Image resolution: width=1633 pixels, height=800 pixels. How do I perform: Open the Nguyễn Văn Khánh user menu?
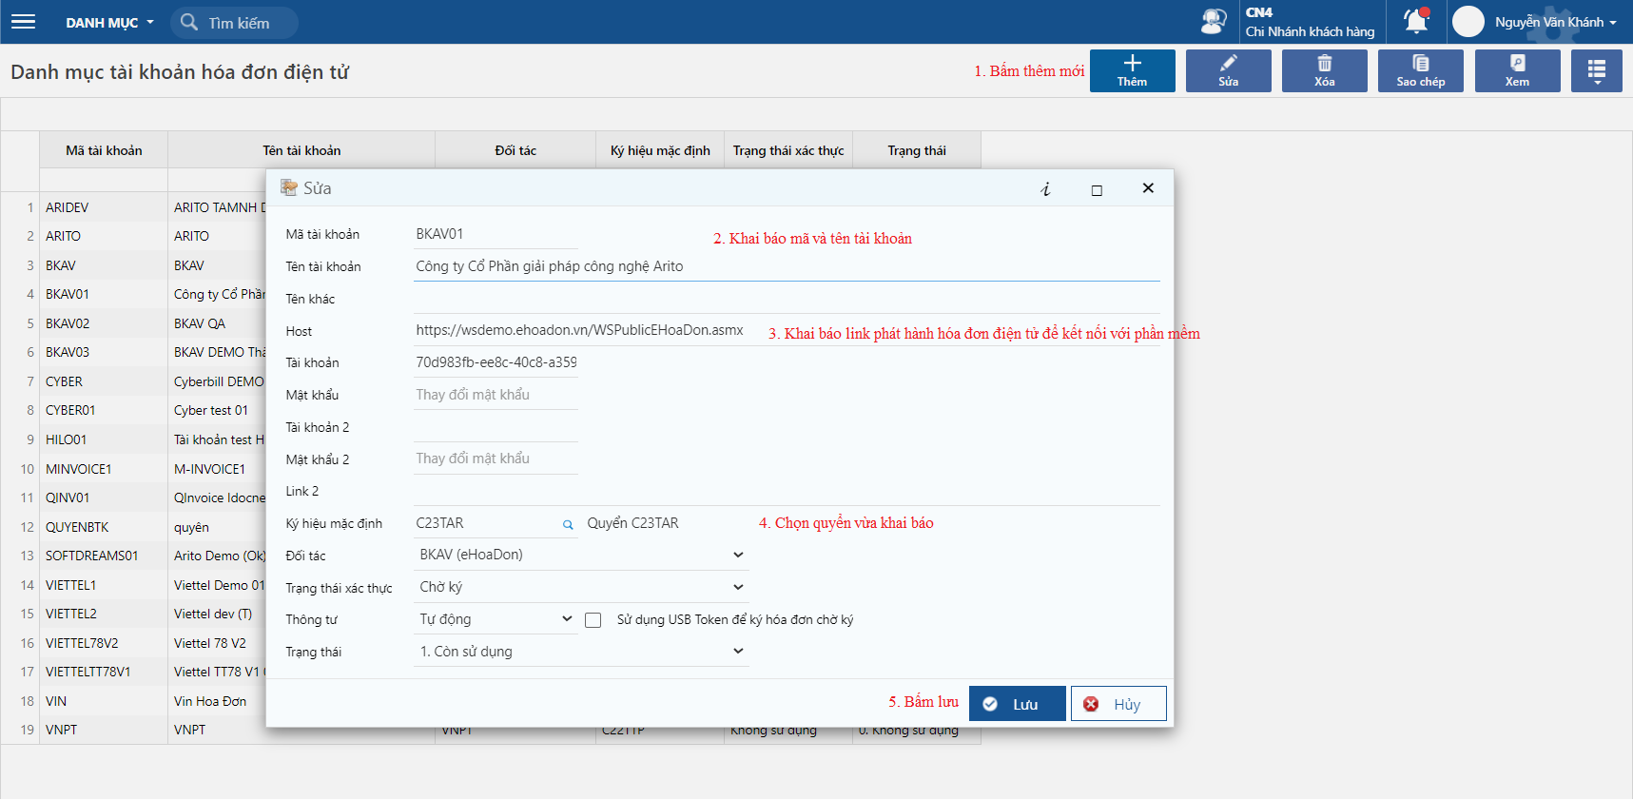(x=1554, y=22)
